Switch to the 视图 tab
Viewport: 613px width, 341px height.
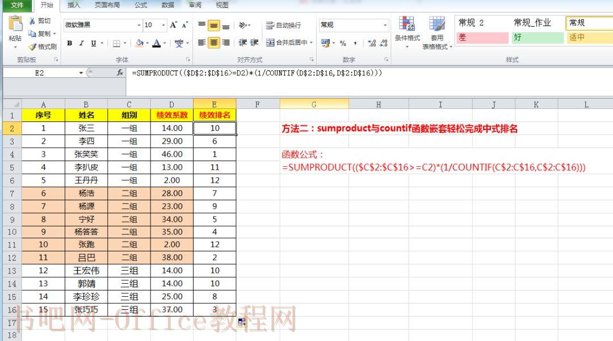[x=222, y=5]
